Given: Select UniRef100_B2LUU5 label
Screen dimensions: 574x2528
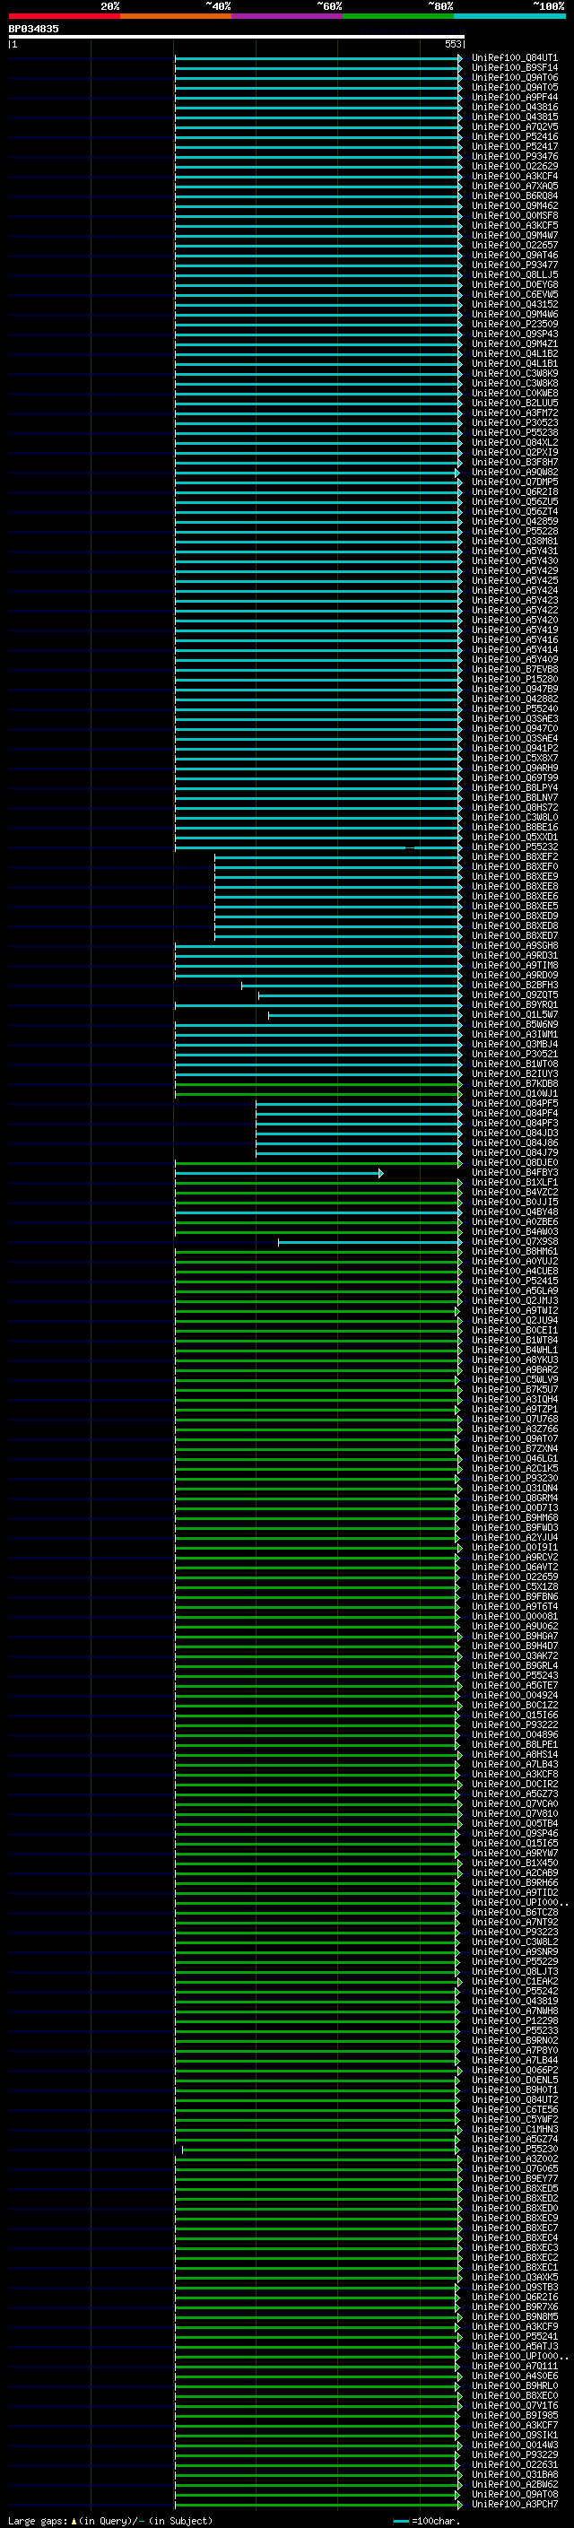Looking at the screenshot, I should coord(514,403).
